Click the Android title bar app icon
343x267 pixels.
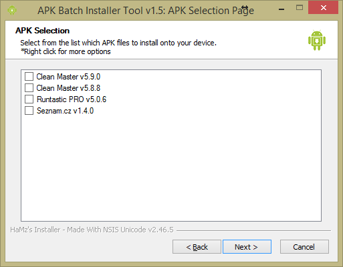(12, 10)
